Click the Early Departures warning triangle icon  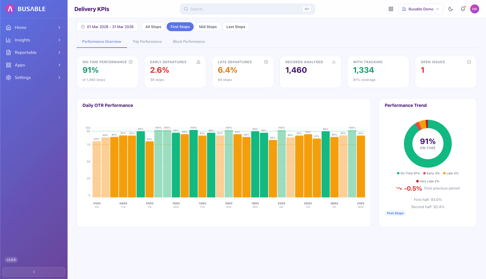[199, 62]
